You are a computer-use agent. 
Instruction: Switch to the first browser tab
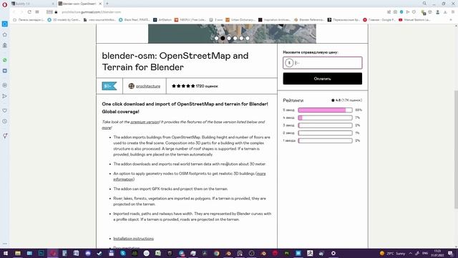pos(32,4)
